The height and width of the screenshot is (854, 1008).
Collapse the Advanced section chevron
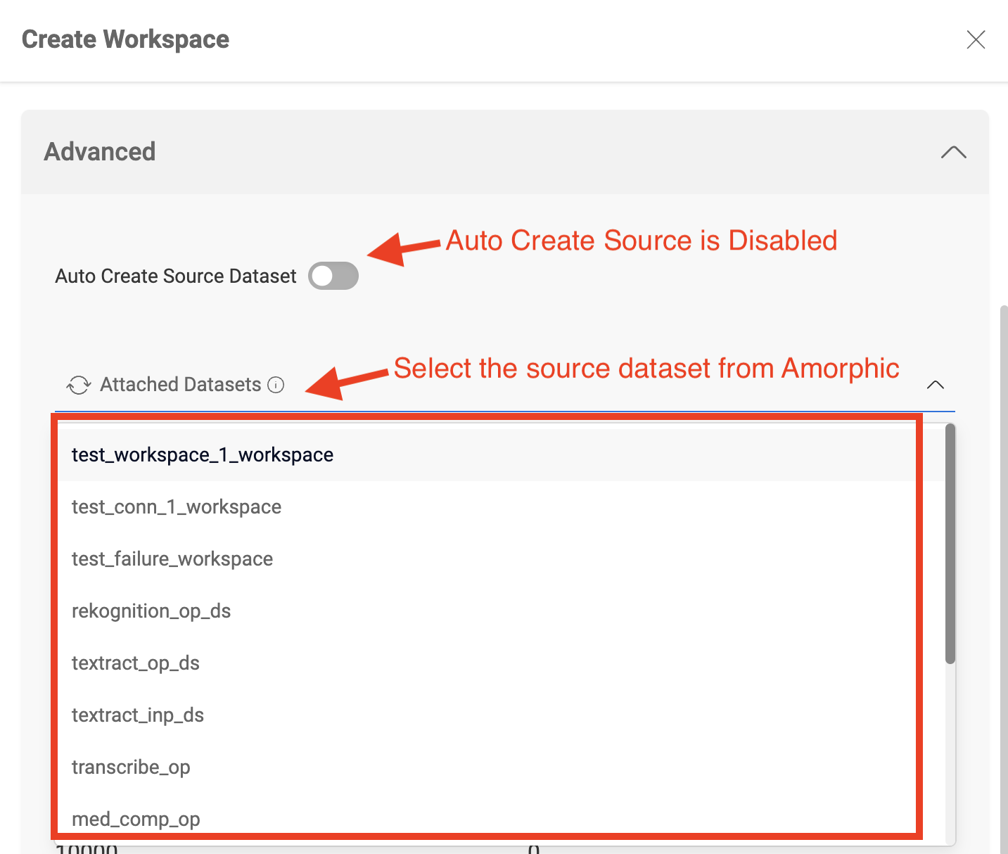954,152
